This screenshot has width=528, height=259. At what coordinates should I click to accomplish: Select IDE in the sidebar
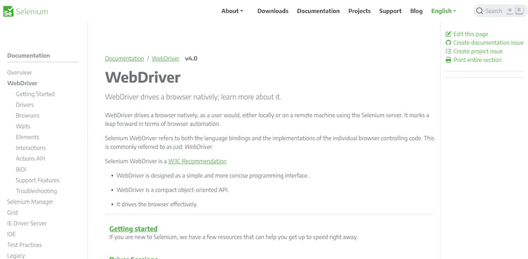point(11,234)
